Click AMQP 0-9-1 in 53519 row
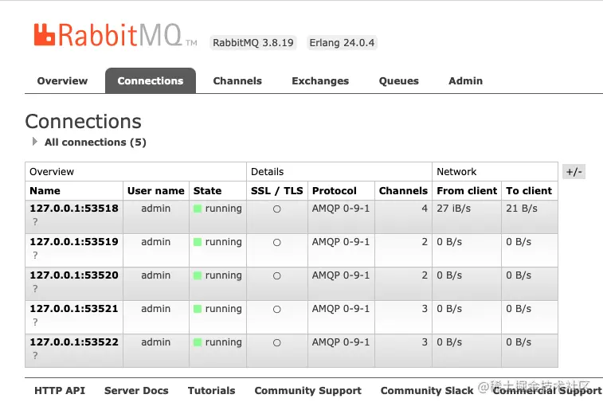Viewport: 603px width, 406px height. [x=341, y=242]
